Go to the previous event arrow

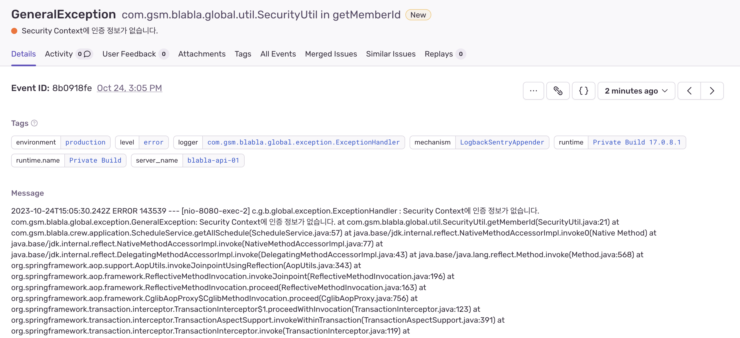(689, 91)
